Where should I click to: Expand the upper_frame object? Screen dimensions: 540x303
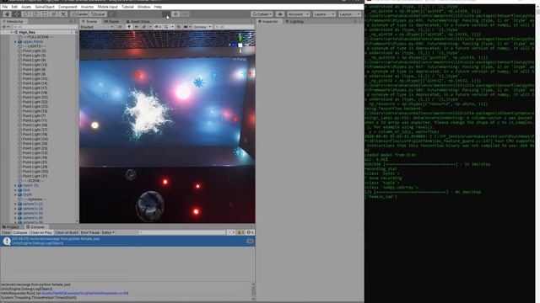15,41
